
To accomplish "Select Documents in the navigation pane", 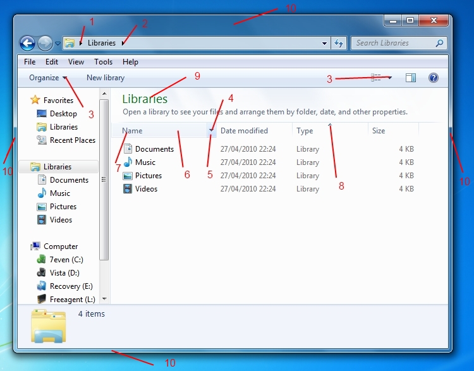I will click(69, 180).
